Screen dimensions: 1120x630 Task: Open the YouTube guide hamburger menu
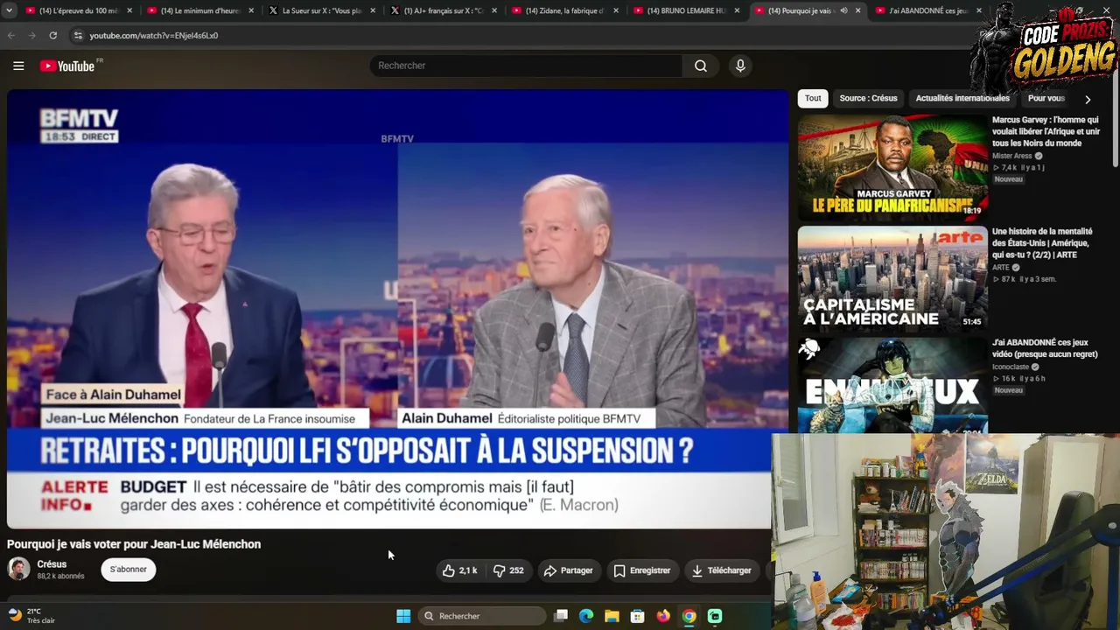pos(18,66)
